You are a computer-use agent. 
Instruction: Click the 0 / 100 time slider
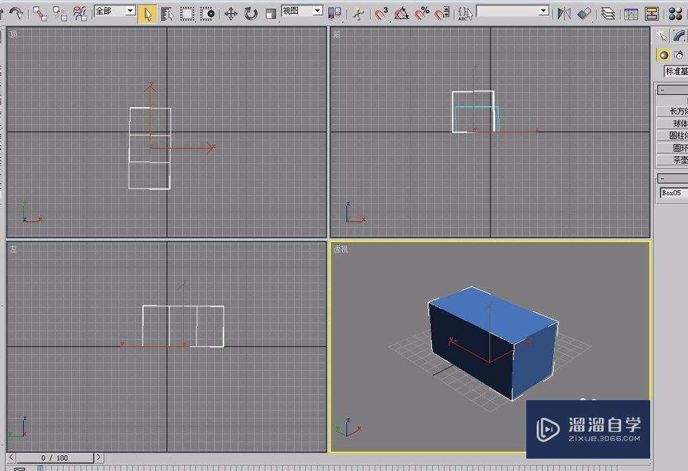tap(54, 457)
